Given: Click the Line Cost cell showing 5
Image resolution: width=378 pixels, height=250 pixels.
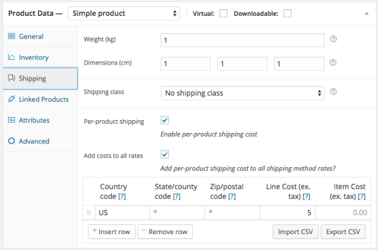Looking at the screenshot, I should (x=287, y=212).
